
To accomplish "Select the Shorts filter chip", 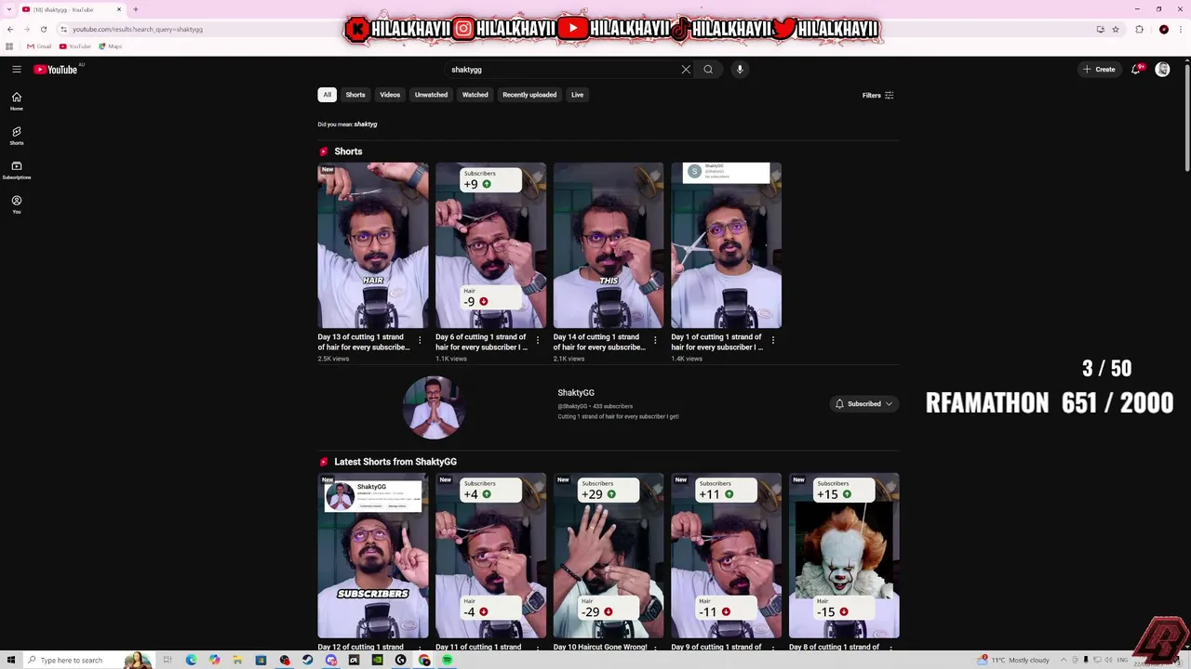I will click(355, 95).
